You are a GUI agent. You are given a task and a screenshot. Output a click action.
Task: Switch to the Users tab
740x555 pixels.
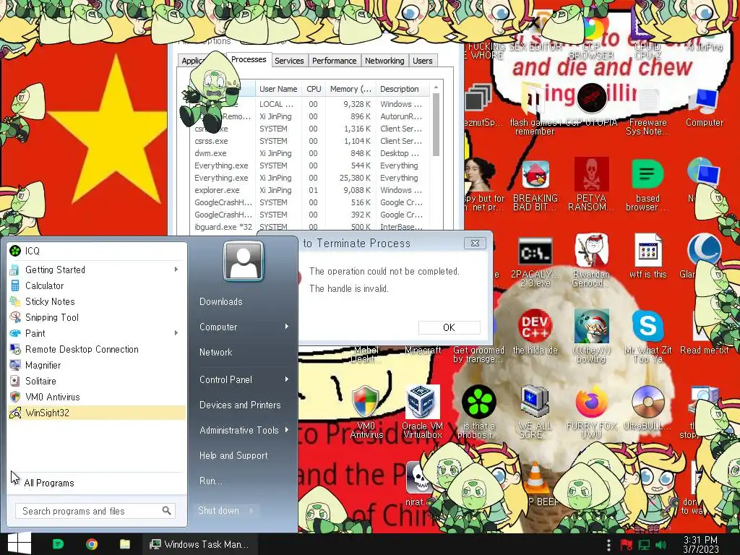pos(422,61)
